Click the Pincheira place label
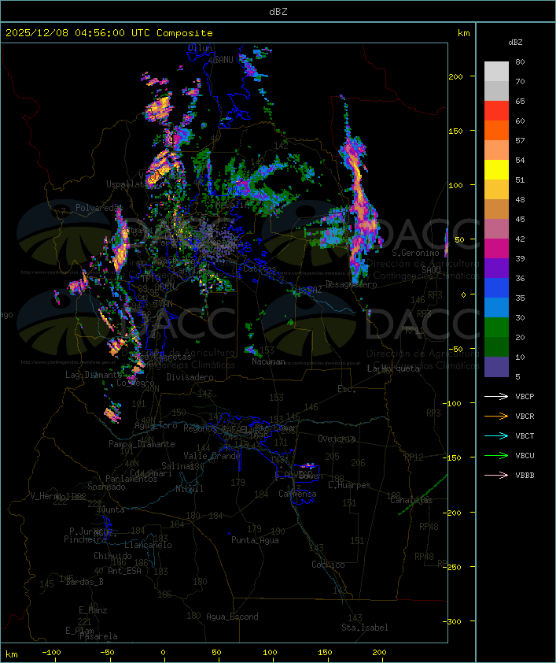This screenshot has height=663, width=556. tap(84, 539)
